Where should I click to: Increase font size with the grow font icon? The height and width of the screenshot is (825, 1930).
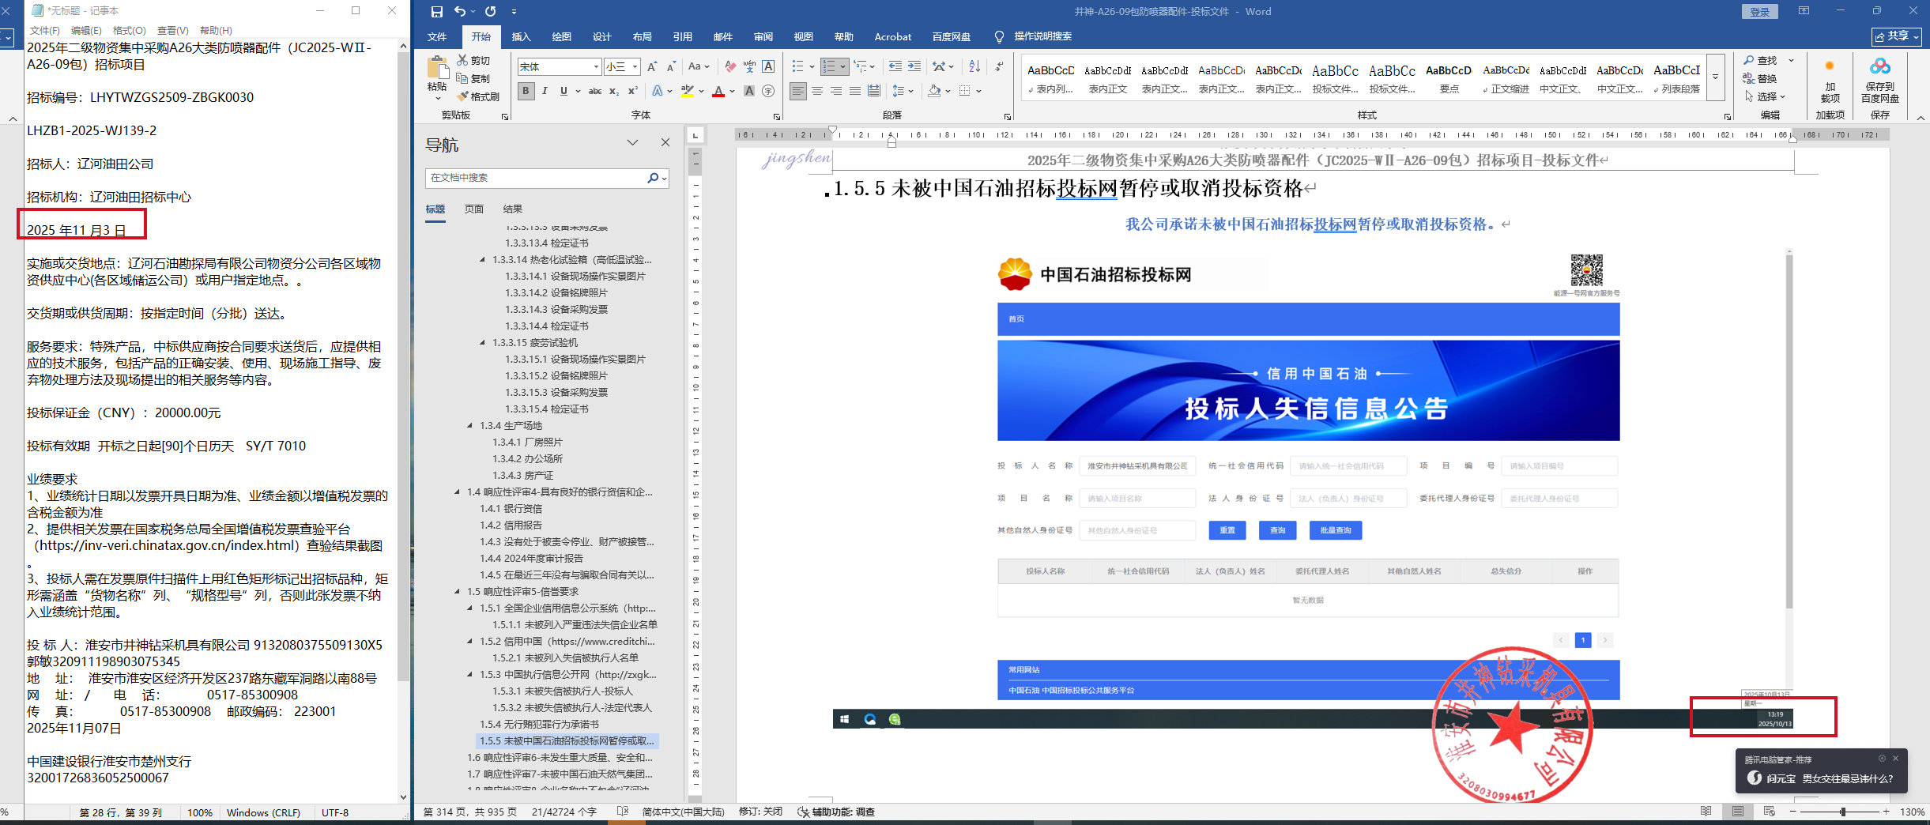(x=652, y=67)
